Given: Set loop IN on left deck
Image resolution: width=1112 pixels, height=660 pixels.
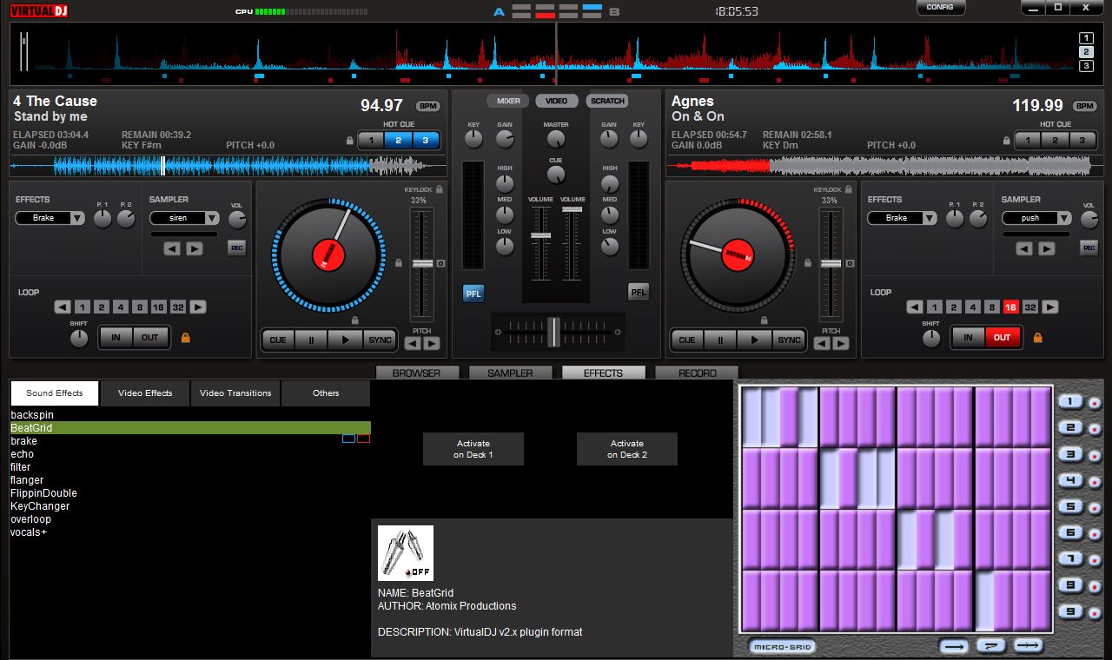Looking at the screenshot, I should 116,337.
